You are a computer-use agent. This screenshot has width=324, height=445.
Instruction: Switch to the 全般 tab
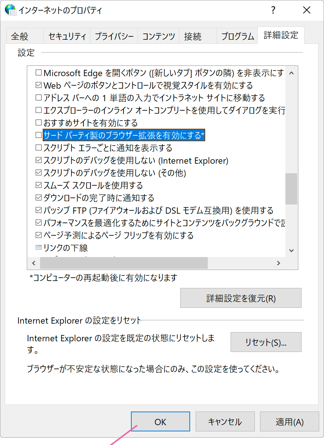click(25, 36)
